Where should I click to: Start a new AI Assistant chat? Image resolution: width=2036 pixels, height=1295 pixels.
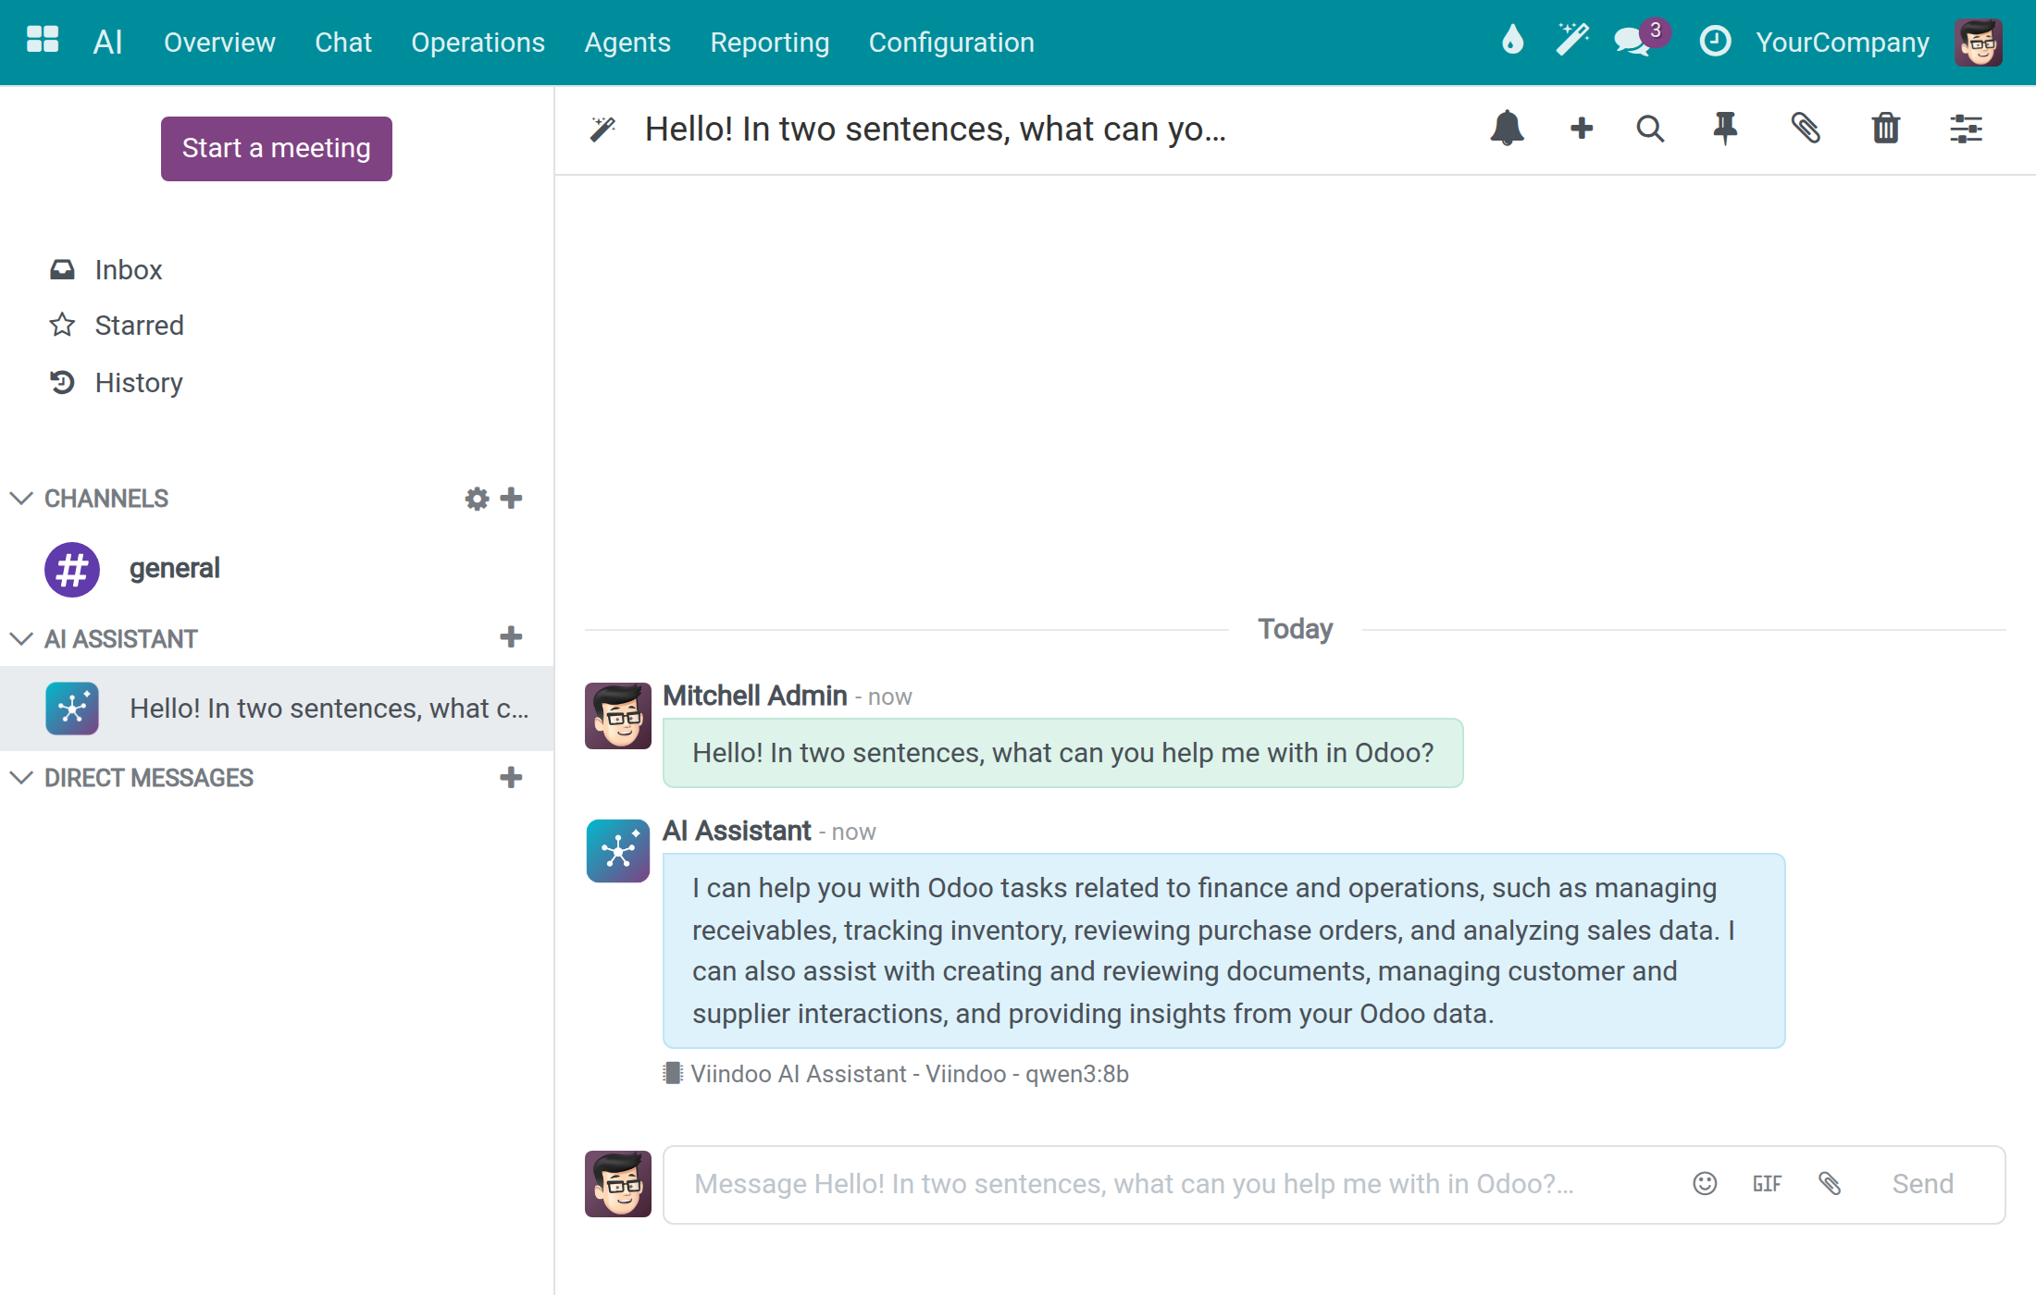pyautogui.click(x=511, y=636)
